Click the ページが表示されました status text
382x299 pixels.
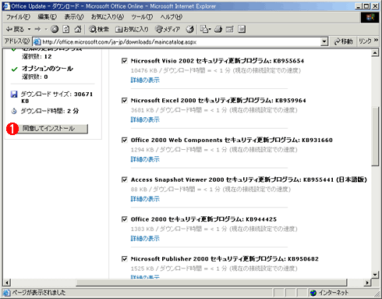39,293
